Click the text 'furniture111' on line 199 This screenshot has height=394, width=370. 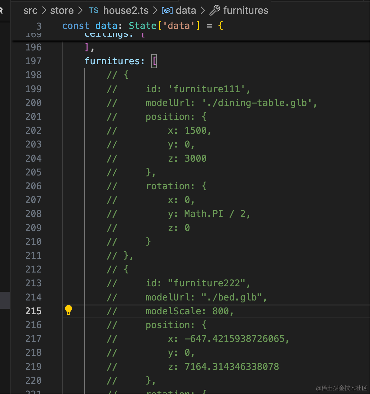(x=207, y=89)
